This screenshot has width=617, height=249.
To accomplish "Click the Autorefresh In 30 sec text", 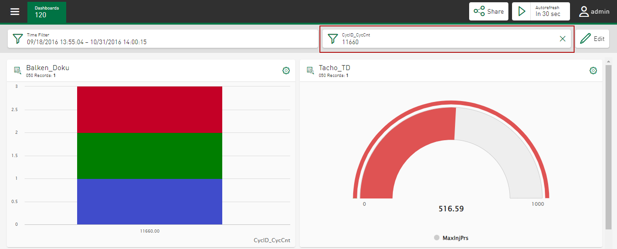I will (548, 11).
